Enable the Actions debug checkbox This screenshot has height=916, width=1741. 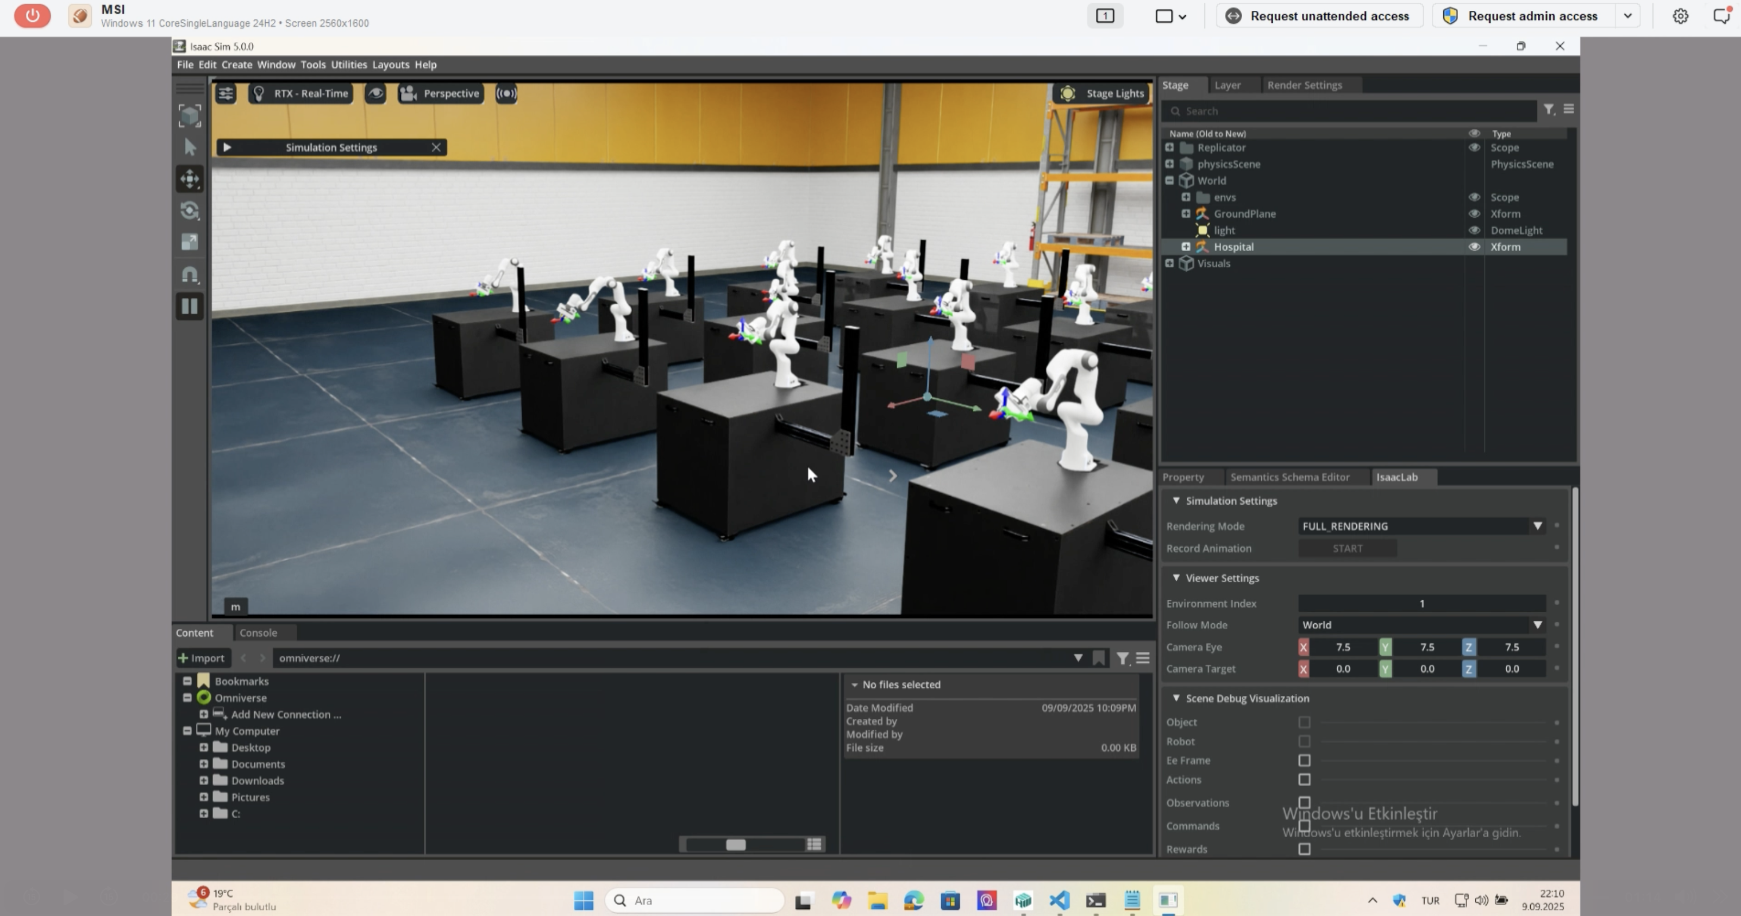(1305, 780)
